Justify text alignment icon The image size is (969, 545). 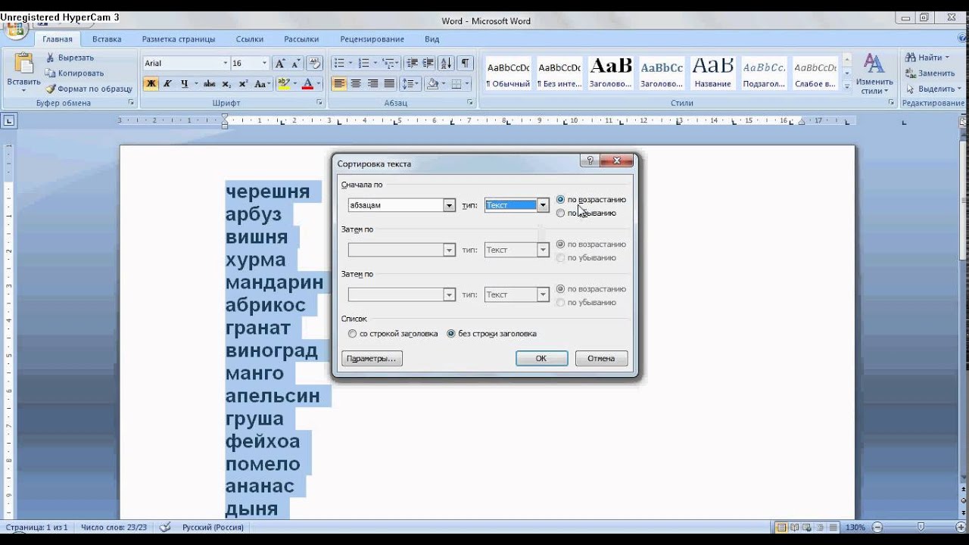click(x=389, y=84)
